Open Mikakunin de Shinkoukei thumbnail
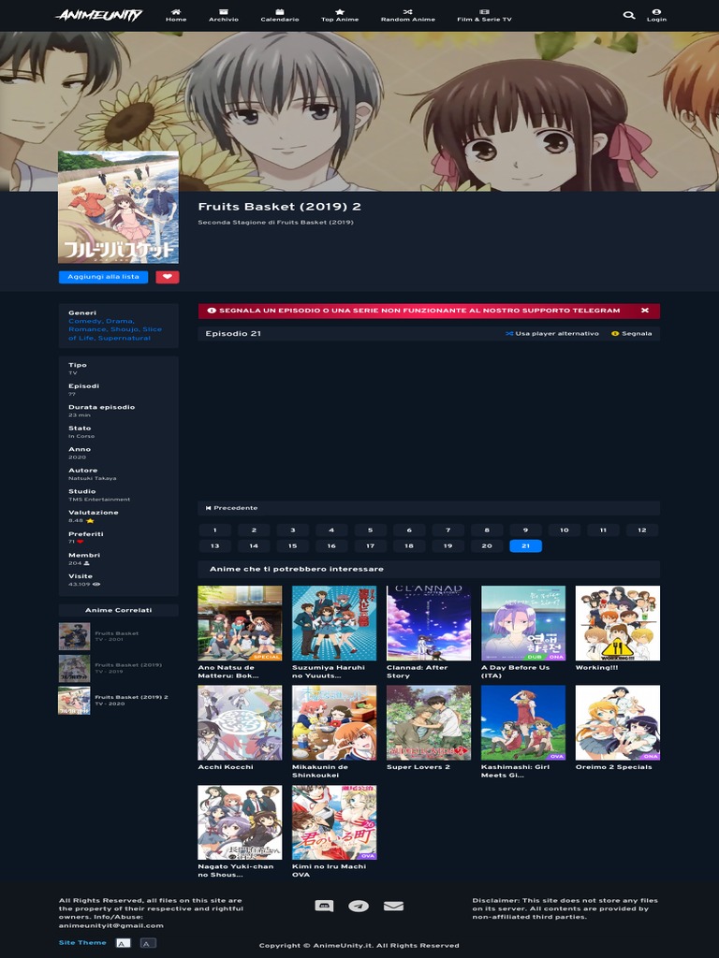The width and height of the screenshot is (719, 958). coord(334,723)
